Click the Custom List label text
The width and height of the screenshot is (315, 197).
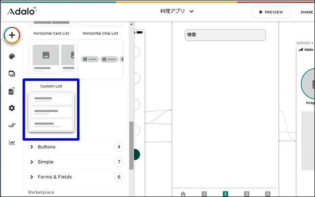pos(51,86)
